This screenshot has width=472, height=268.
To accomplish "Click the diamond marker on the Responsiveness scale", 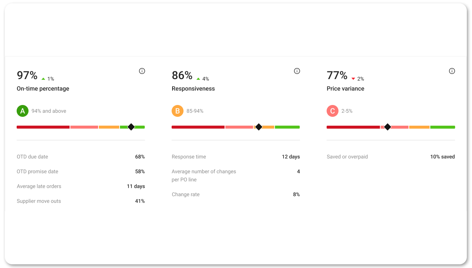I will pos(259,127).
